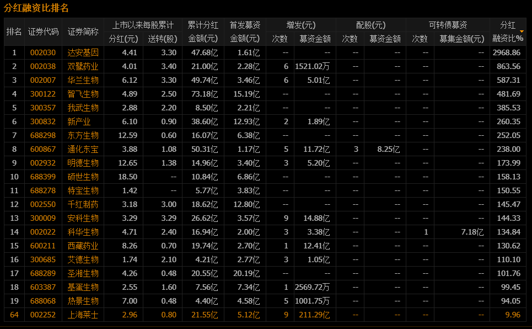Click 增发 次数 column header
The image size is (532, 329).
click(280, 39)
